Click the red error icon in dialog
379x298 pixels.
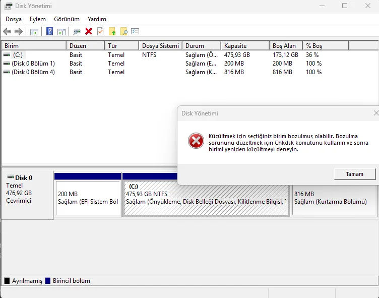[x=196, y=141]
